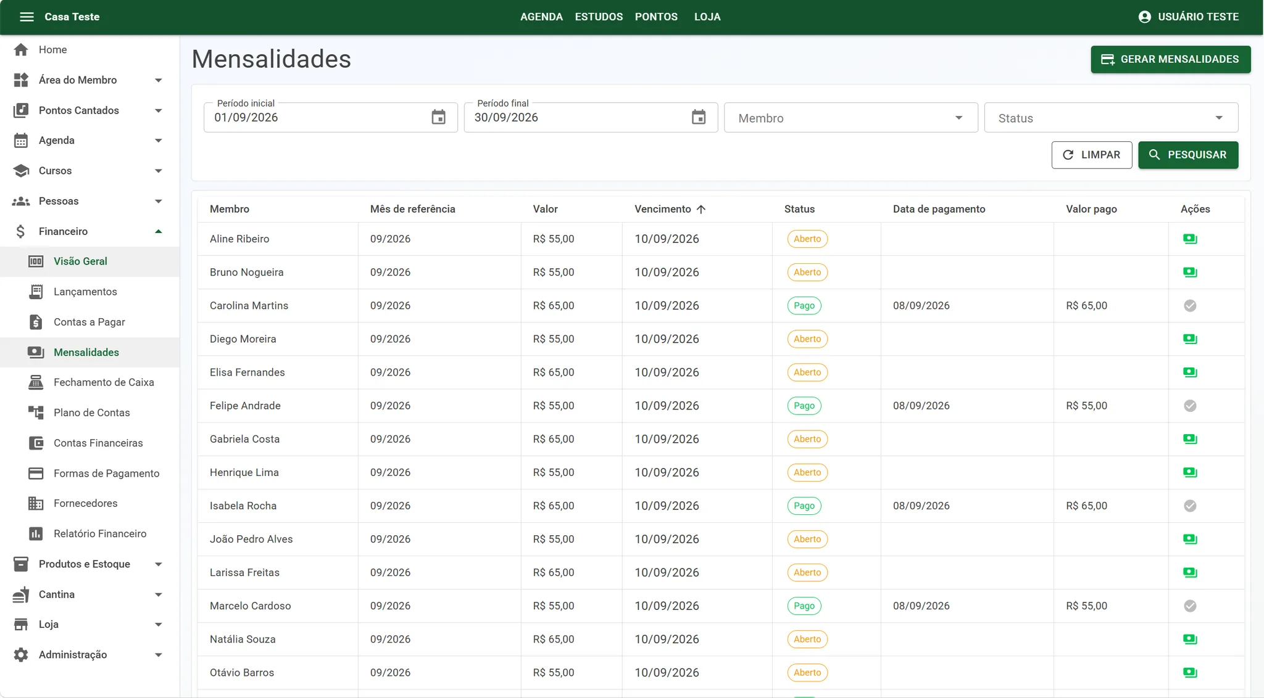Open Fechamento de Caixa sidebar item

click(x=89, y=382)
